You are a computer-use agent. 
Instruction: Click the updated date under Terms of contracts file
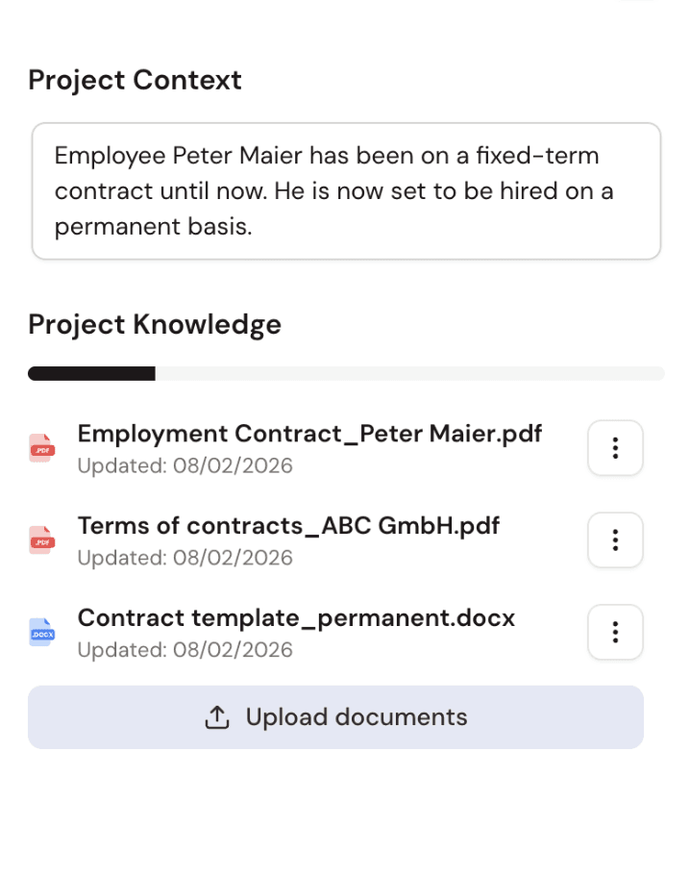click(x=185, y=558)
